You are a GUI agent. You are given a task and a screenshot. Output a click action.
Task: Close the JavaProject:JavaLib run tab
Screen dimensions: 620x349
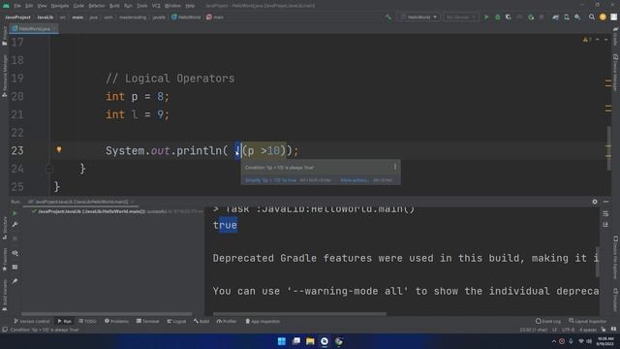pyautogui.click(x=133, y=202)
